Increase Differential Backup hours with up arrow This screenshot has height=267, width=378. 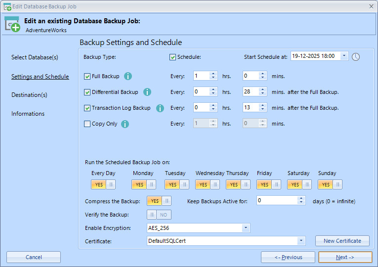tap(213, 89)
